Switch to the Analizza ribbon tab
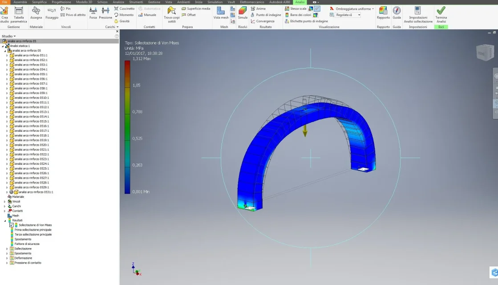This screenshot has height=285, width=498. coord(118,2)
